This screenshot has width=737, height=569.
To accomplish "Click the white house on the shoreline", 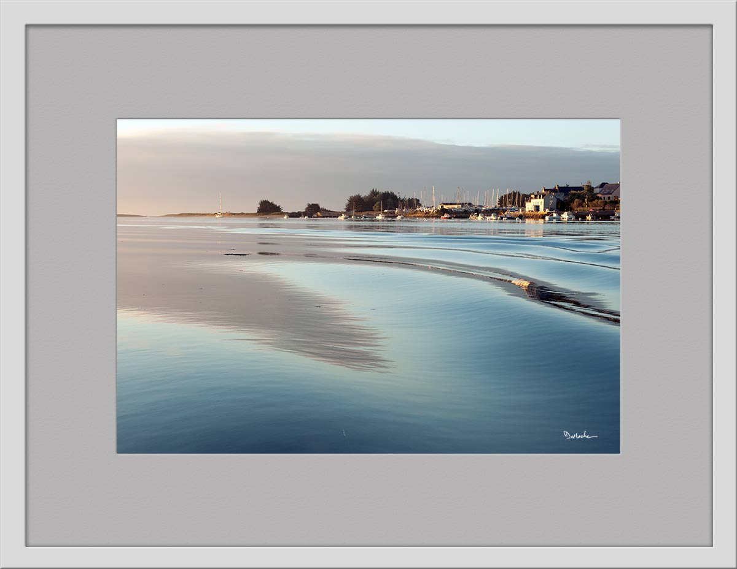I will 540,202.
